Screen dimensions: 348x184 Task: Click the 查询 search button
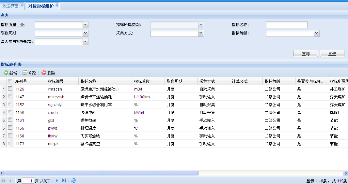(x=306, y=54)
